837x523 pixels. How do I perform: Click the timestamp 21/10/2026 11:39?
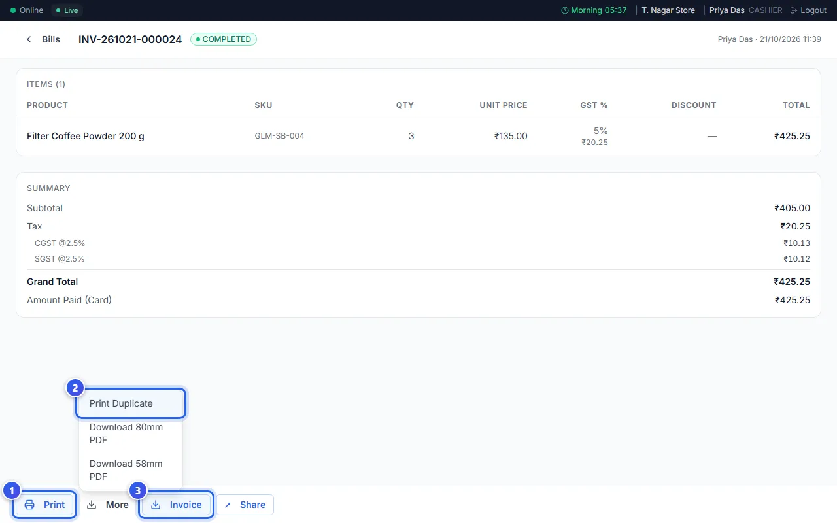pos(790,39)
